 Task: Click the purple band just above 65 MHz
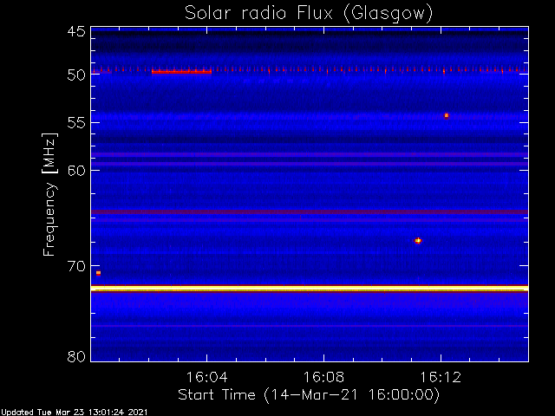coord(310,211)
